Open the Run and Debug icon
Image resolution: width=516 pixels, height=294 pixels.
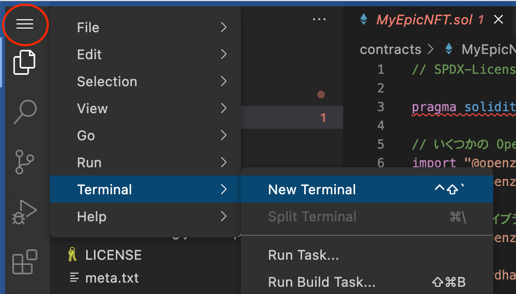click(24, 212)
